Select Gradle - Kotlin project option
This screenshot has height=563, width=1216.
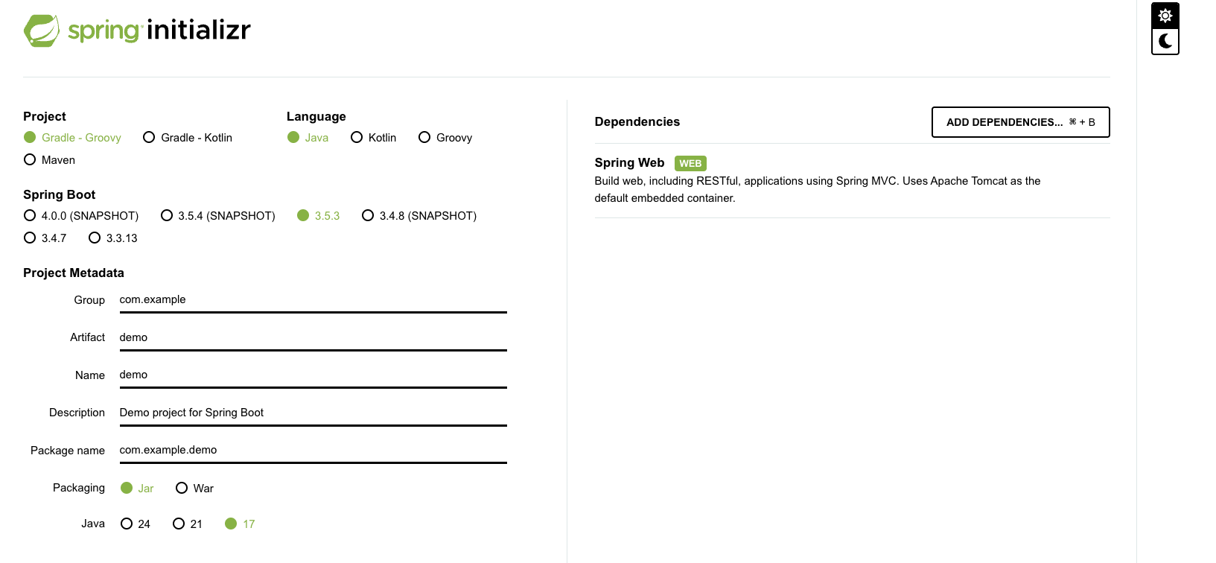(x=149, y=138)
